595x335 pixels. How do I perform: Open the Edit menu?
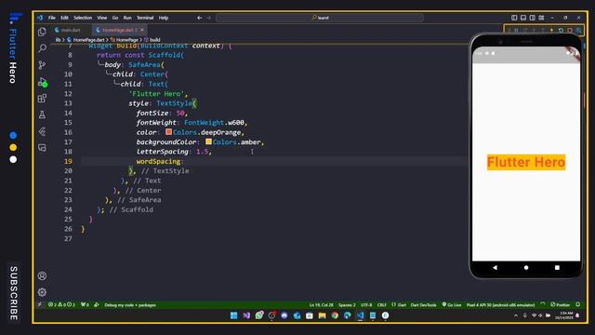tap(64, 18)
